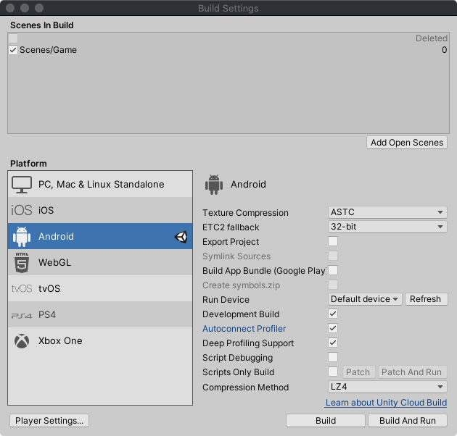Open Player Settings...
This screenshot has width=457, height=436.
click(x=49, y=421)
